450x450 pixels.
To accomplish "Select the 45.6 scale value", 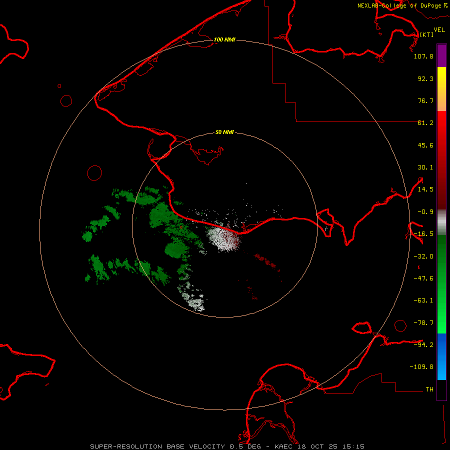I will 425,145.
